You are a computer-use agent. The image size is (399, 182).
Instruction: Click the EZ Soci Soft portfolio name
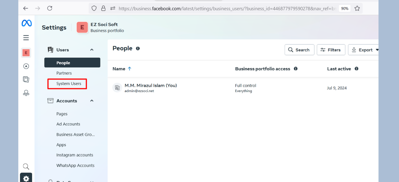(104, 25)
